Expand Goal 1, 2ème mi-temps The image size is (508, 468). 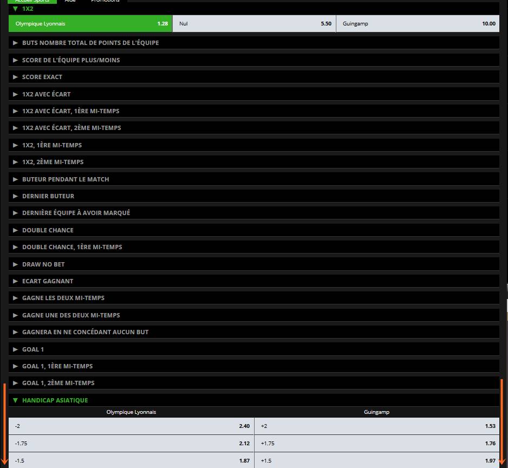pos(253,383)
